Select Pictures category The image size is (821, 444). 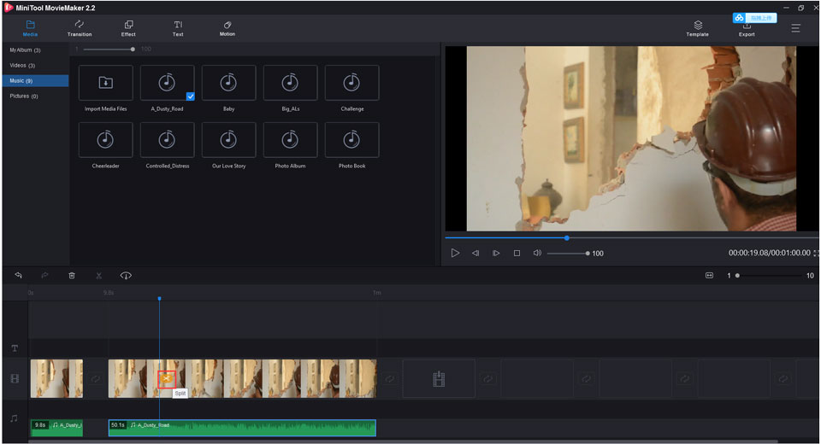pyautogui.click(x=36, y=96)
